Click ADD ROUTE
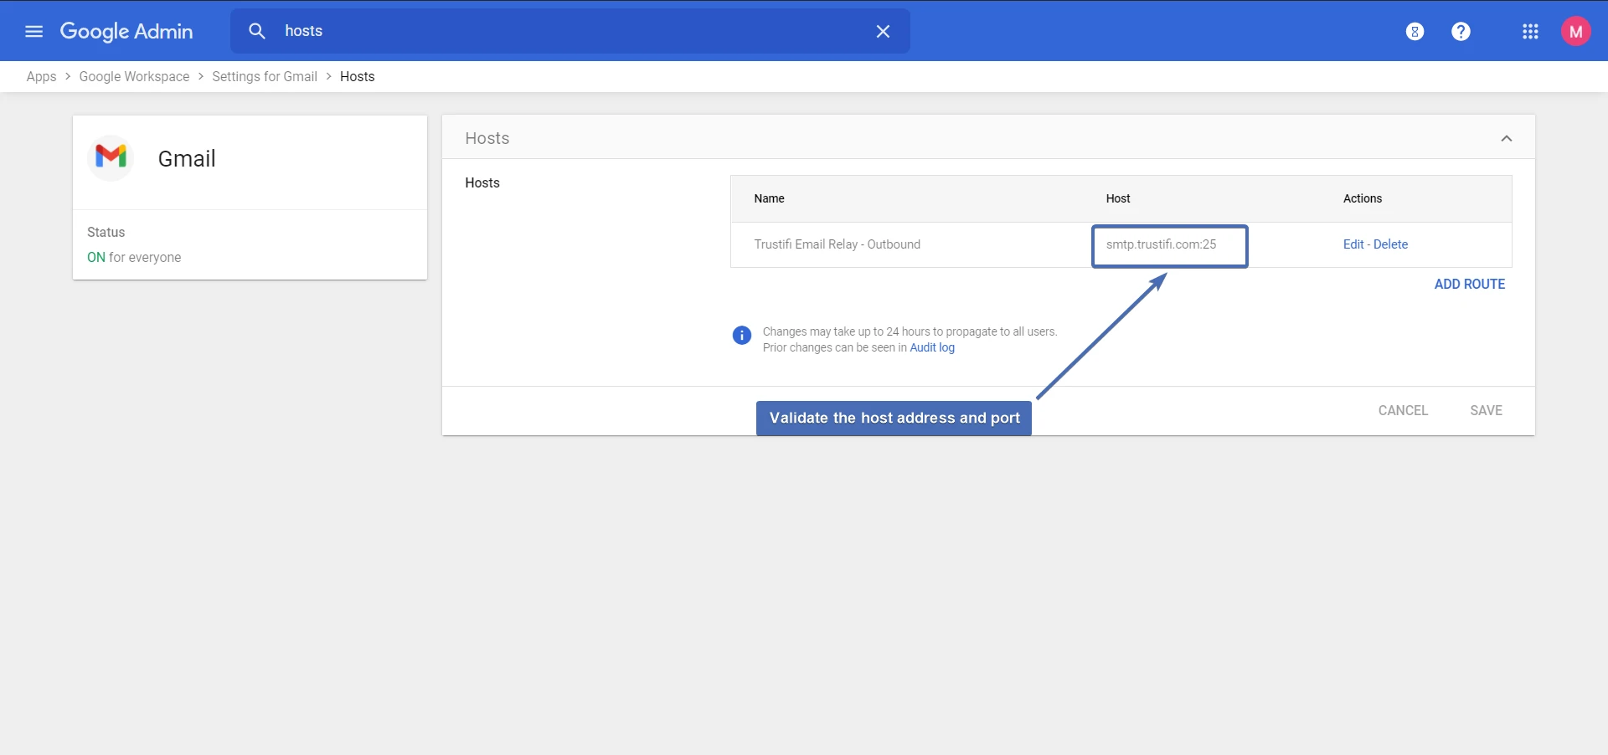 tap(1469, 284)
